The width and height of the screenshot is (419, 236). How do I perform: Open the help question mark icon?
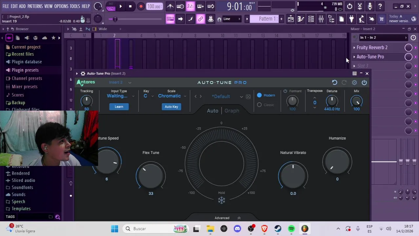coord(380,6)
